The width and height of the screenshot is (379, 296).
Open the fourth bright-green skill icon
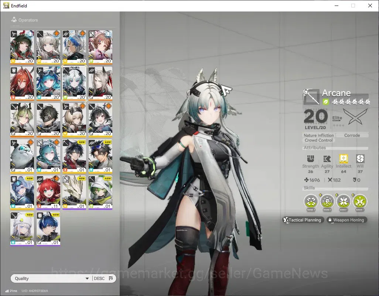(x=360, y=201)
